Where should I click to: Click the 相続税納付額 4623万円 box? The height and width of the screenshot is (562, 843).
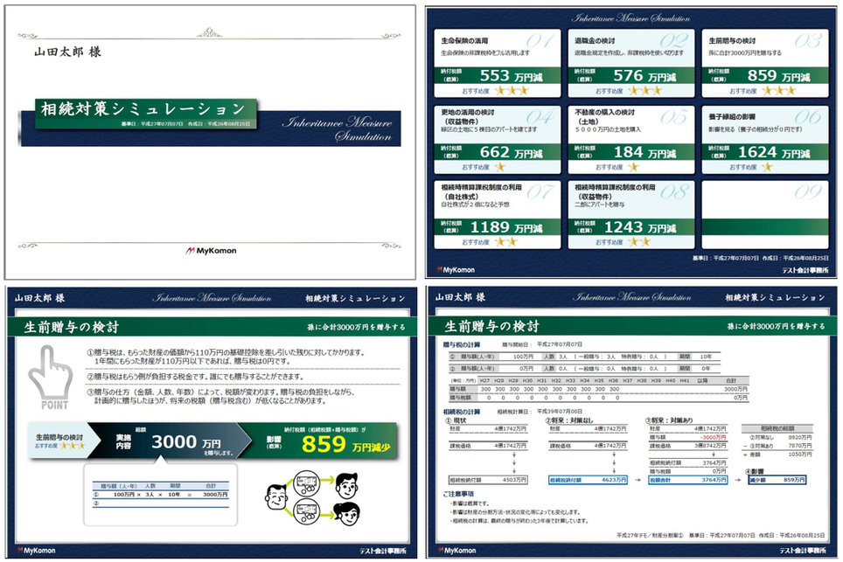coord(588,479)
